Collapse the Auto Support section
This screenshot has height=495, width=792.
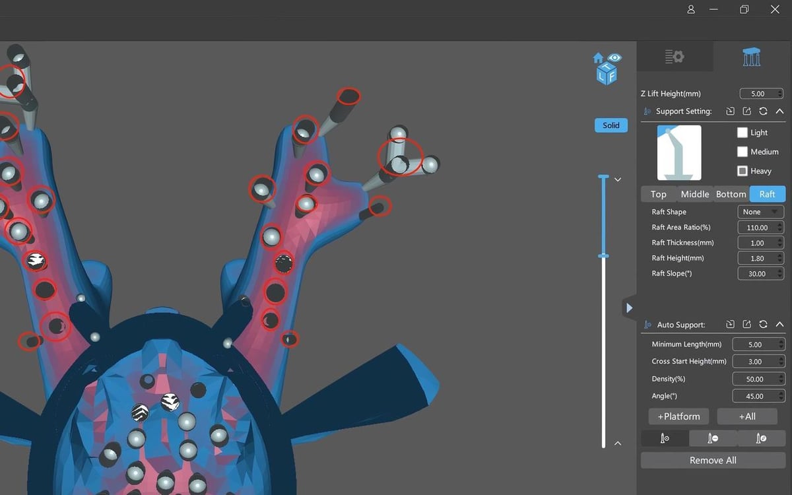pyautogui.click(x=779, y=325)
